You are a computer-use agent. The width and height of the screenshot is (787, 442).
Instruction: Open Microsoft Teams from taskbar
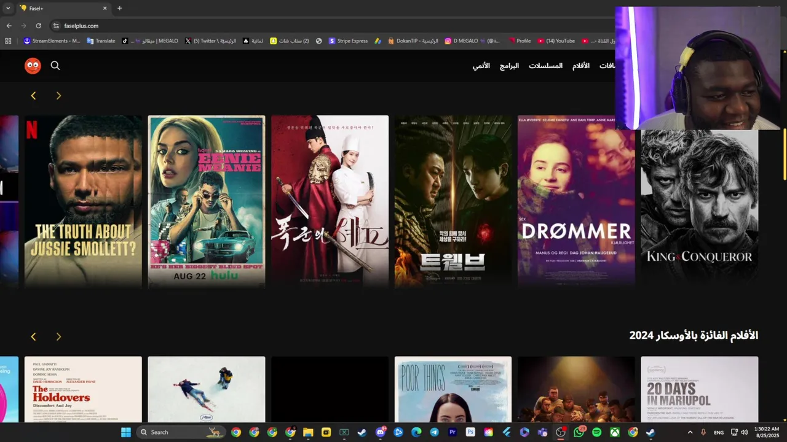click(542, 432)
